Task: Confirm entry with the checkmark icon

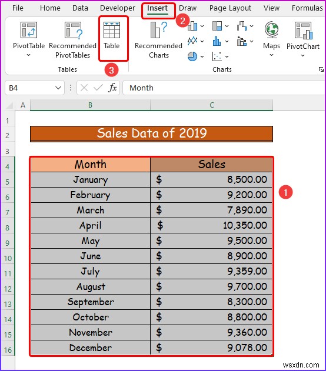Action: coord(98,88)
